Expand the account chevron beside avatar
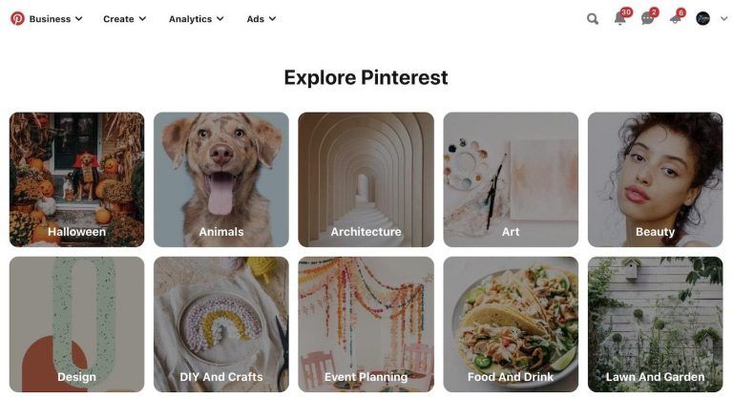 (723, 19)
